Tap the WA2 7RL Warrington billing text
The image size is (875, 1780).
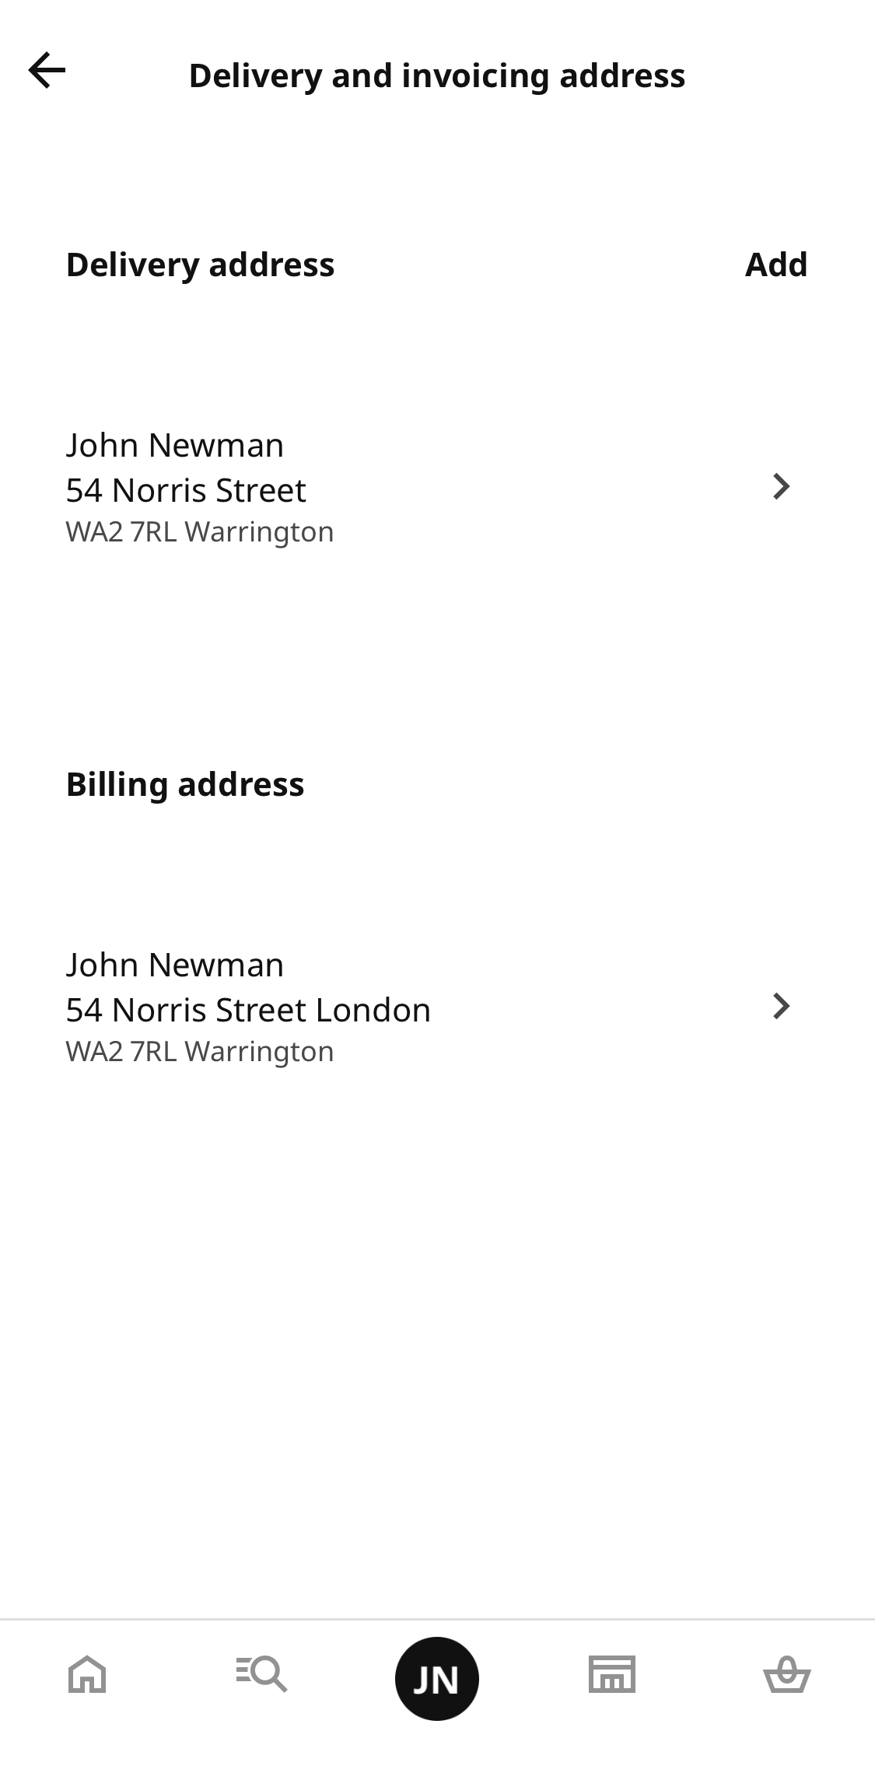pyautogui.click(x=200, y=1049)
